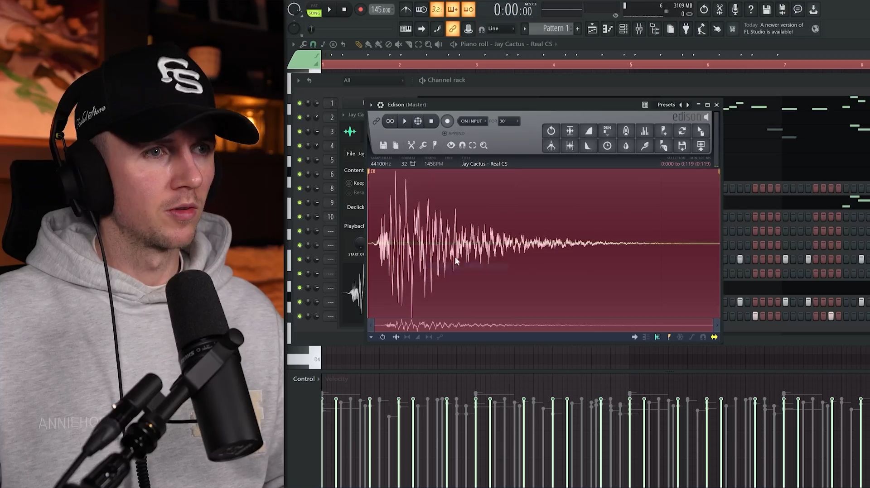Click the Control lane label in piano roll
This screenshot has width=870, height=488.
click(304, 379)
